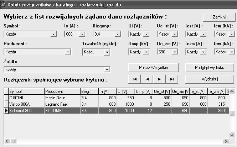Go to last record navigation button
Screen dimensions: 237x147
point(172,79)
